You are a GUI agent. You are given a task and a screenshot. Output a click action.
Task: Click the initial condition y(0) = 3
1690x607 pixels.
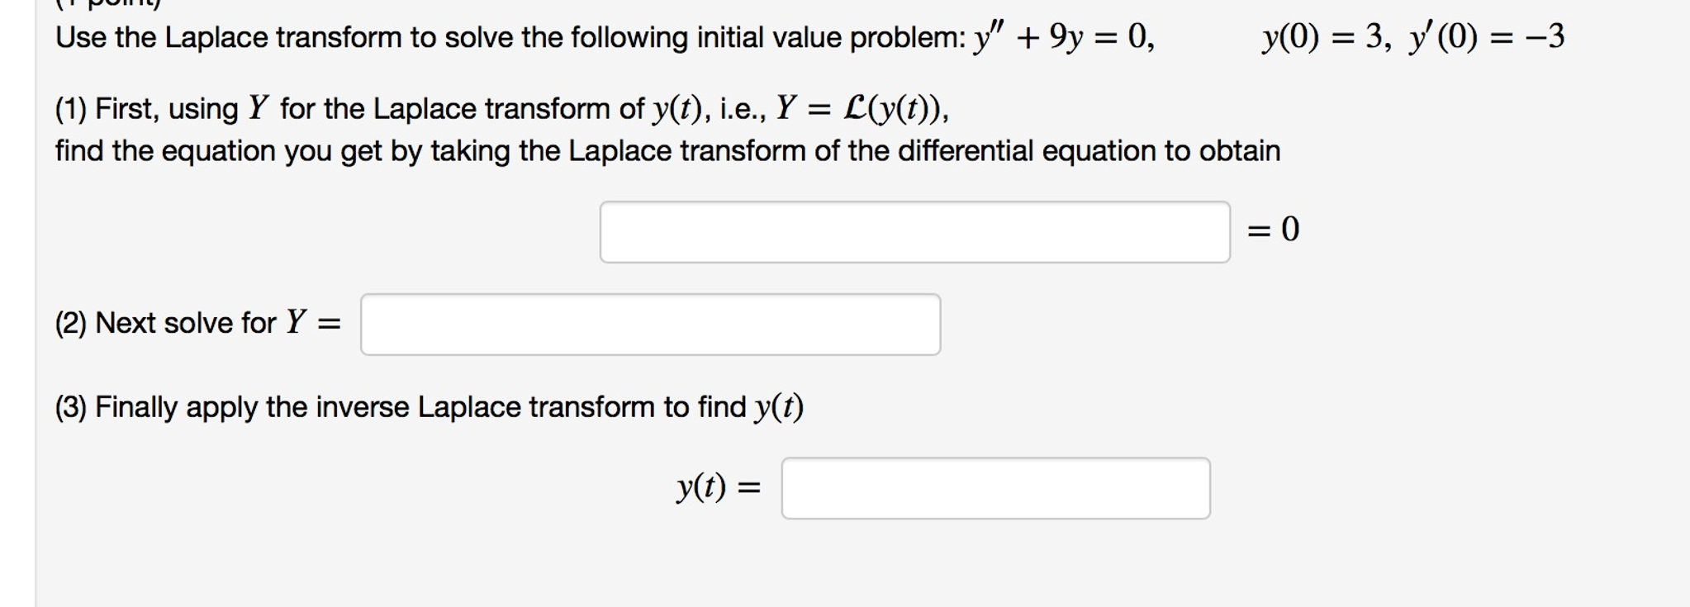pyautogui.click(x=1326, y=38)
